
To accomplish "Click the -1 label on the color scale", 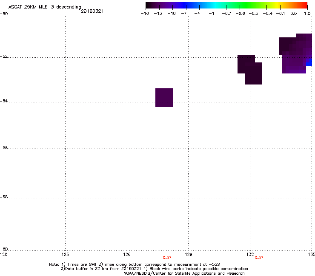I will point(211,14).
